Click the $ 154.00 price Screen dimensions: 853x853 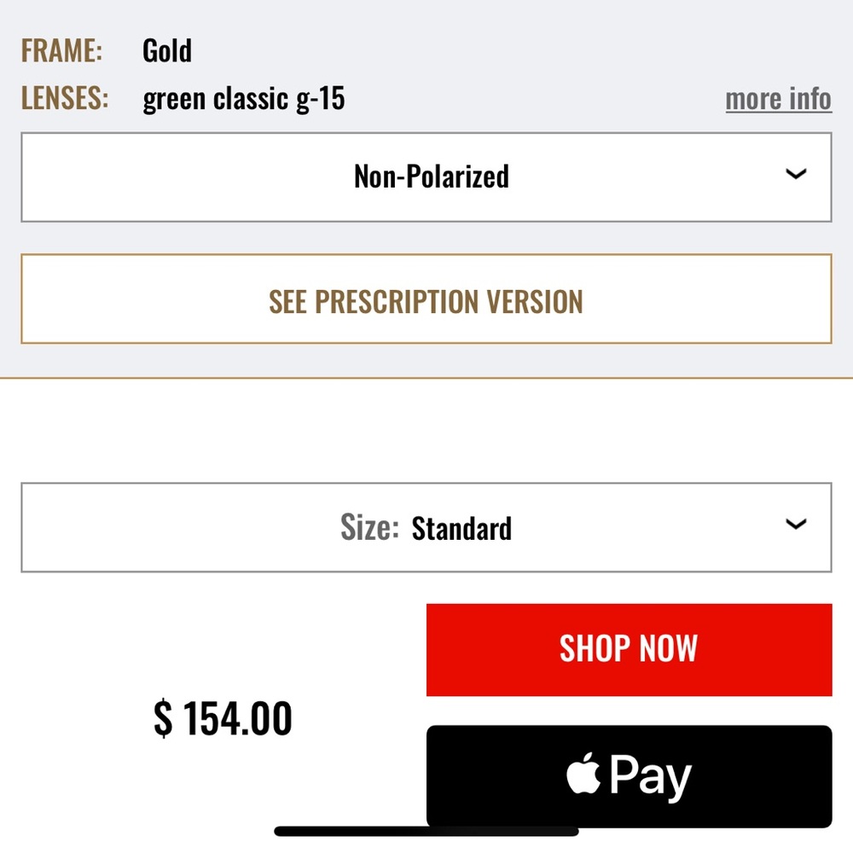(223, 718)
